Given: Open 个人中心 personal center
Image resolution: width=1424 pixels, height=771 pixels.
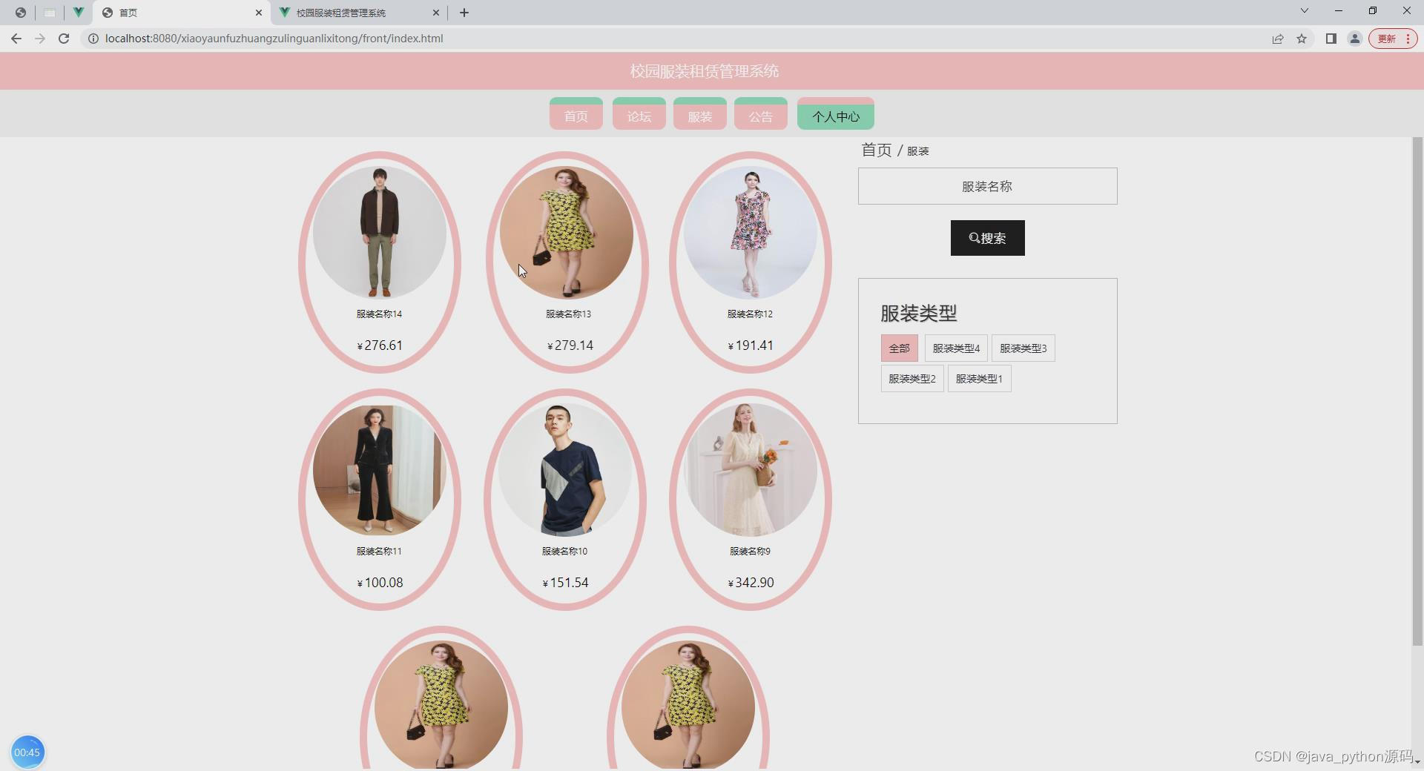Looking at the screenshot, I should [x=835, y=116].
